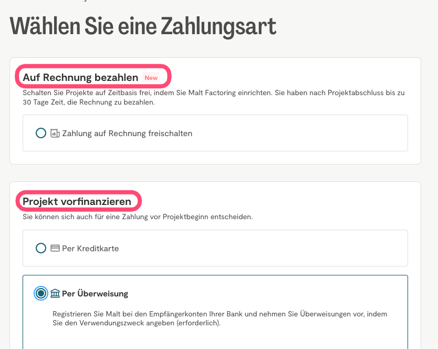Choose the 'Per Kreditkarte' radio option
438x349 pixels.
coord(41,248)
